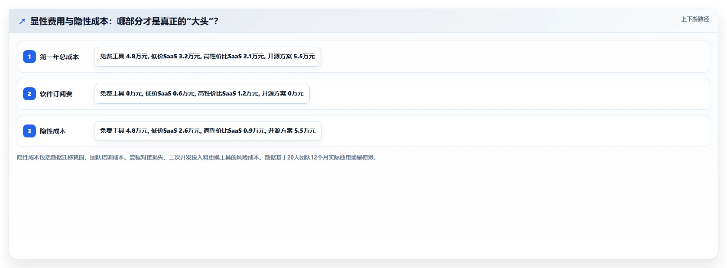Click the 第一年总成本 row label
Viewport: 727px width, 268px height.
pyautogui.click(x=59, y=57)
